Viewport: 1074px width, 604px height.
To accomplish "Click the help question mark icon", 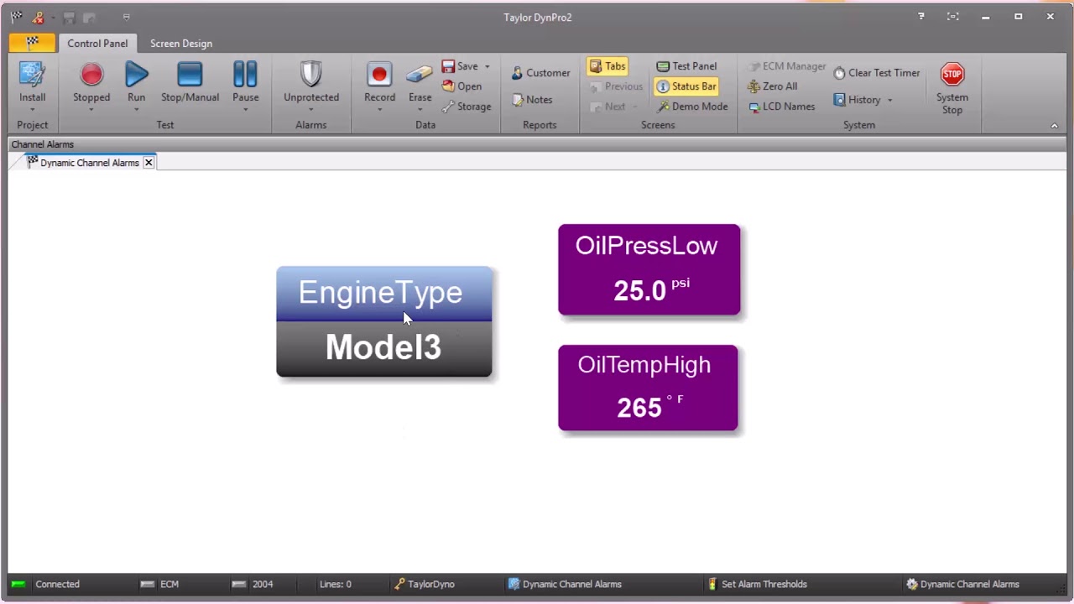I will (921, 17).
